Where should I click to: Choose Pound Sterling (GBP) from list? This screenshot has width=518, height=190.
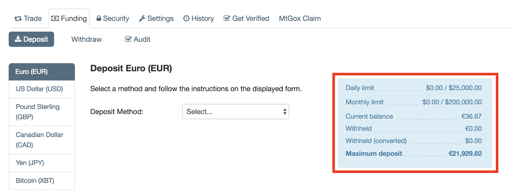(x=42, y=112)
